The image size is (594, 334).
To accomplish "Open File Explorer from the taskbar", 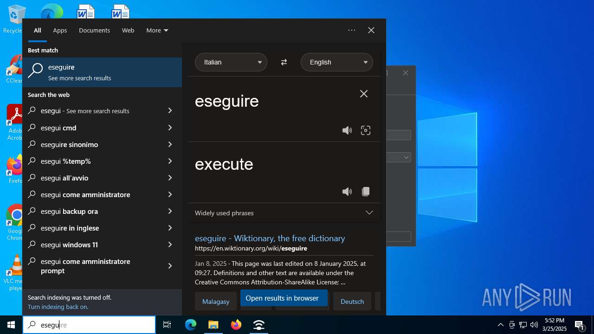I will [213, 325].
